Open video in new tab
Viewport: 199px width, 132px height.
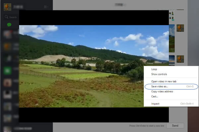pyautogui.click(x=164, y=82)
